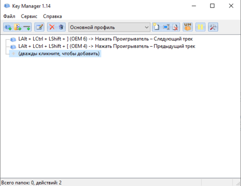Screen dimensions: 241x186
Task: Click the add folder toolbar icon
Action: 18,27
